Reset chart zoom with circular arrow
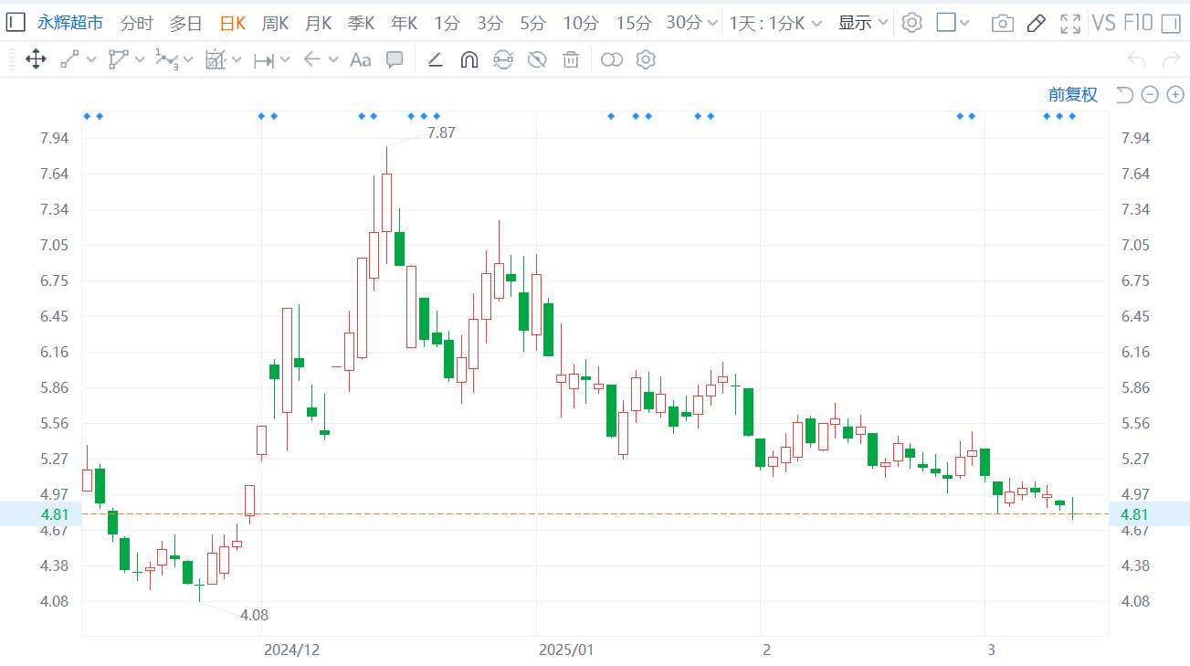The image size is (1190, 666). (1125, 94)
